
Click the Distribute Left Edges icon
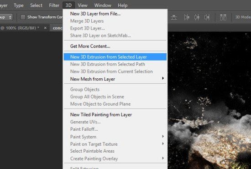(x=187, y=17)
